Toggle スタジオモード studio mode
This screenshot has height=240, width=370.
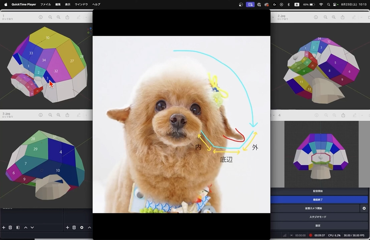318,217
